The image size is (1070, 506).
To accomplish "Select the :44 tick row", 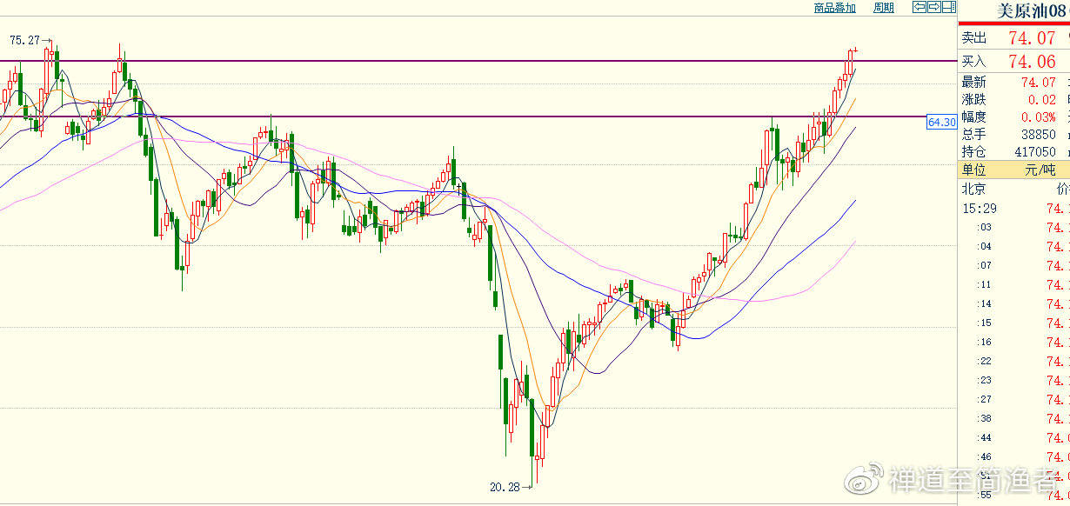I will point(1014,438).
